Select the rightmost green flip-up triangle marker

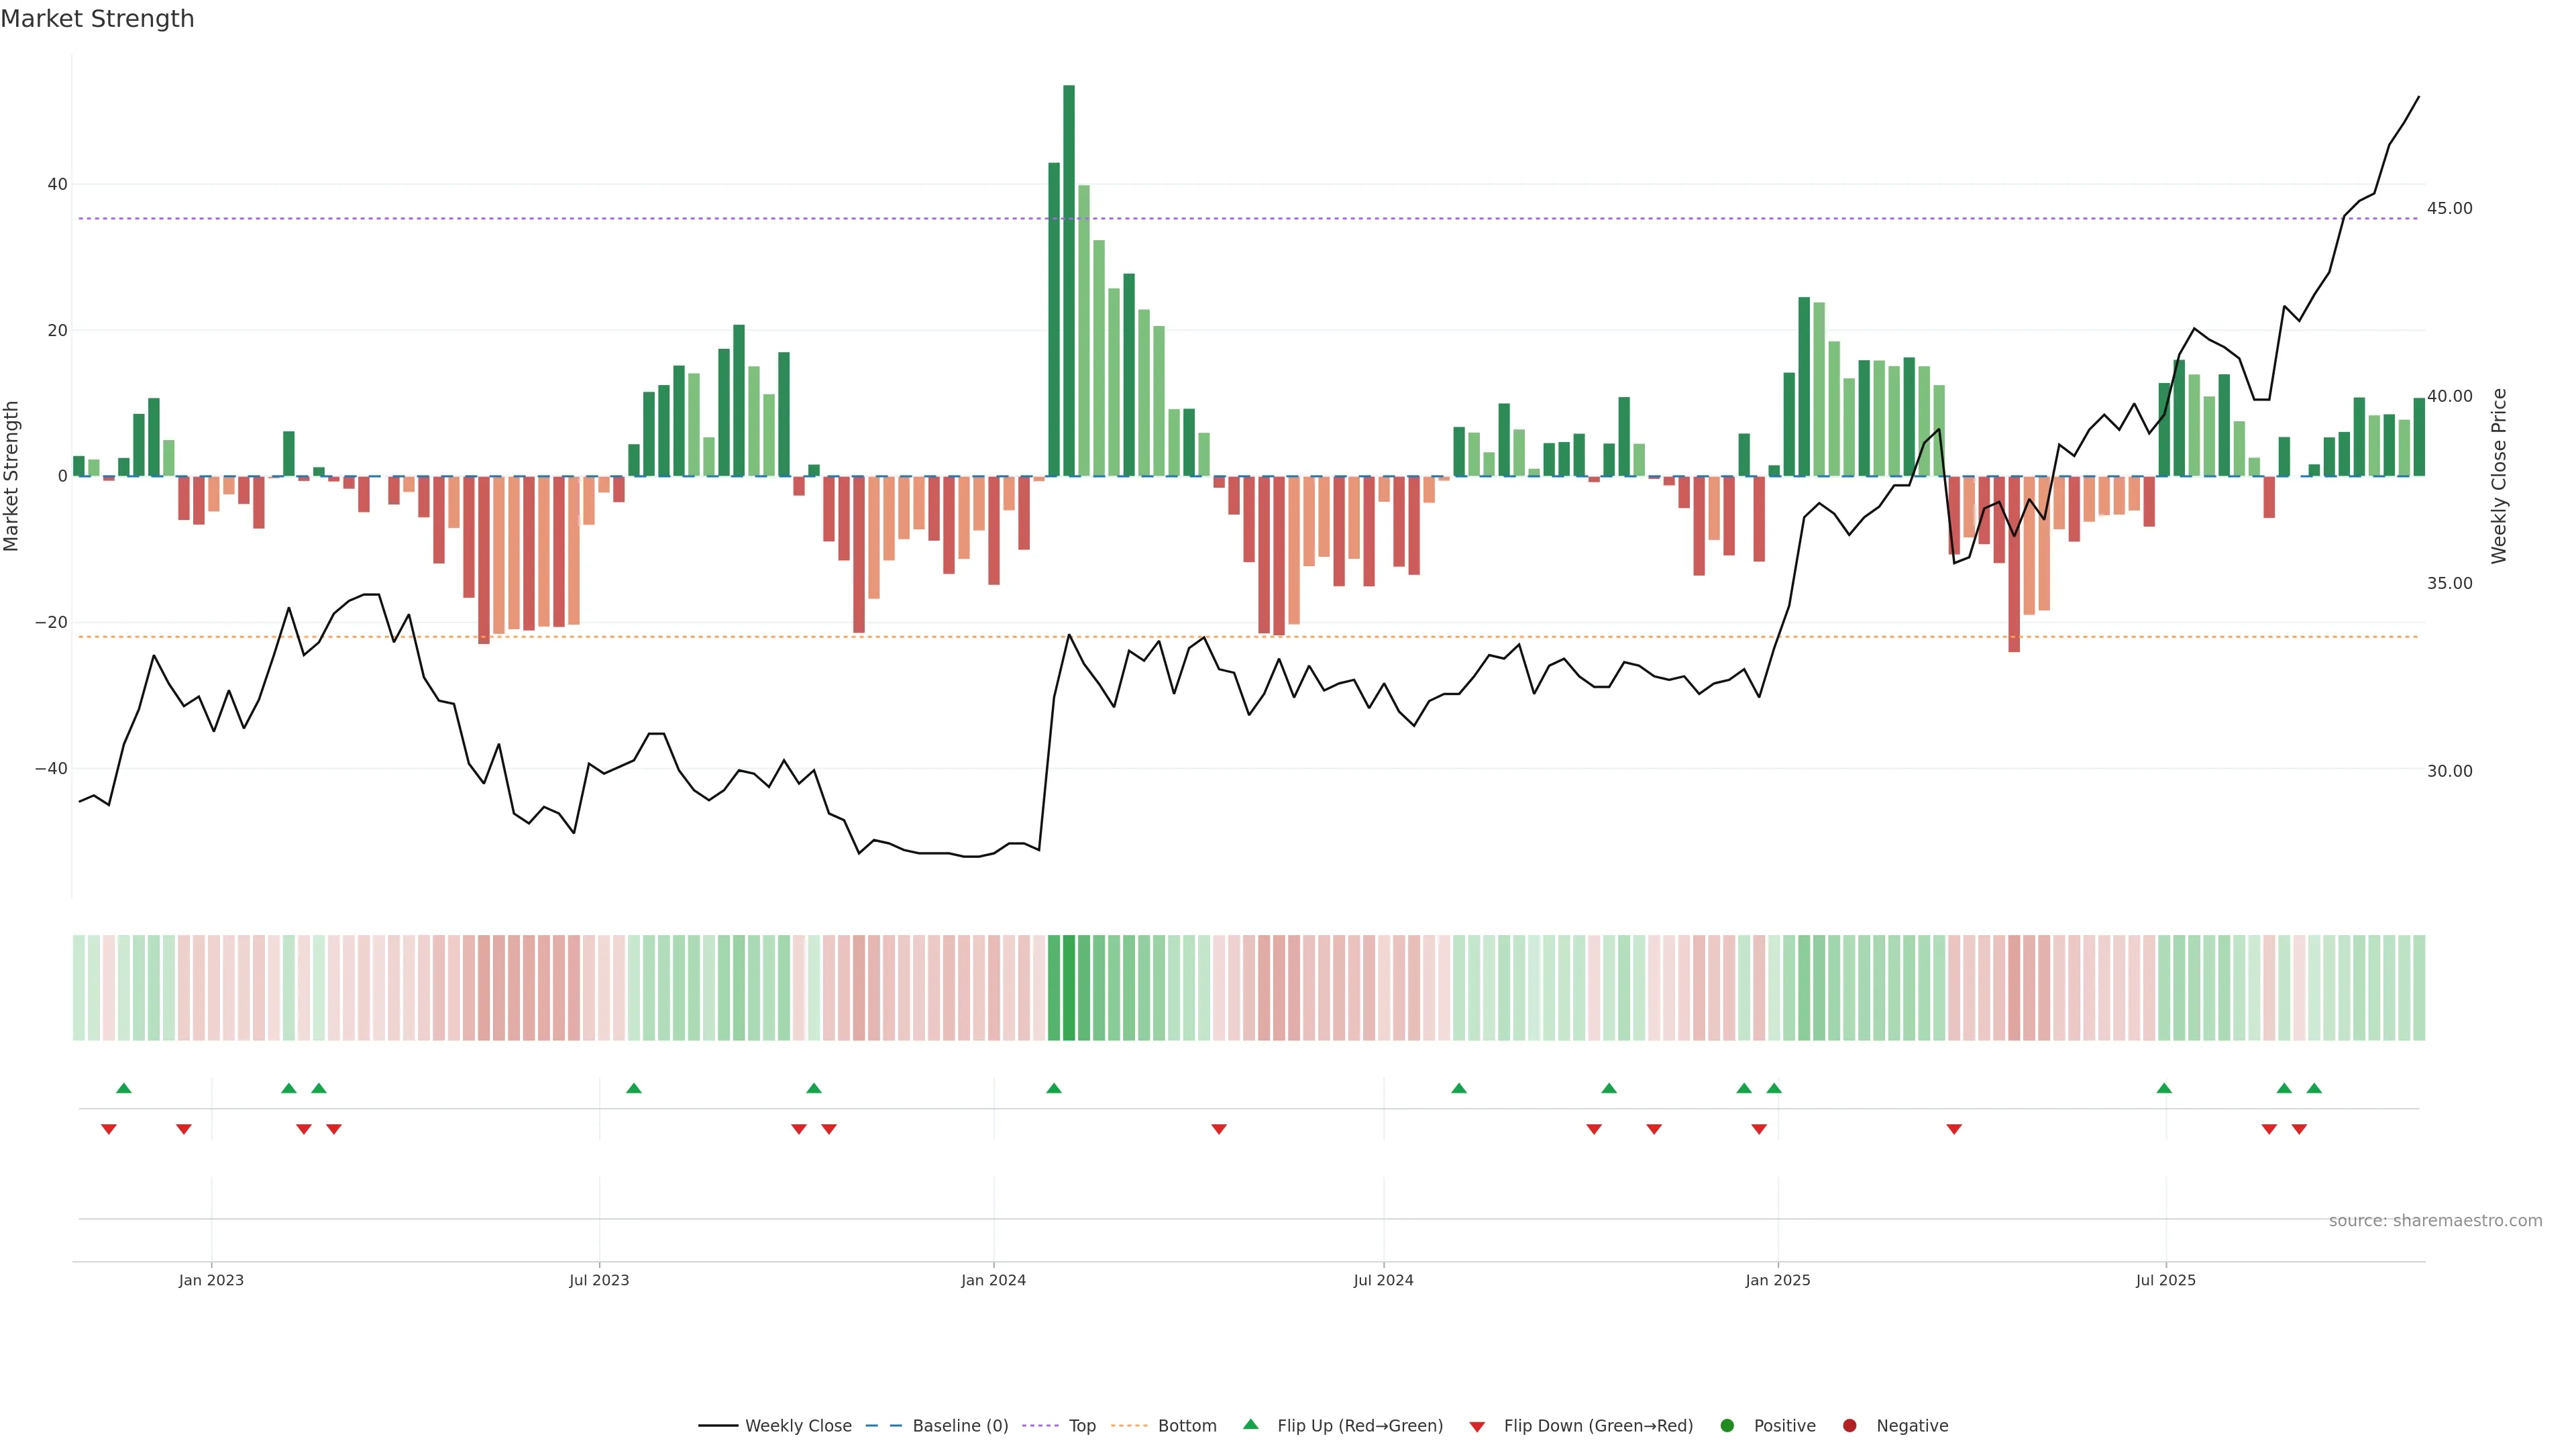[2314, 1088]
